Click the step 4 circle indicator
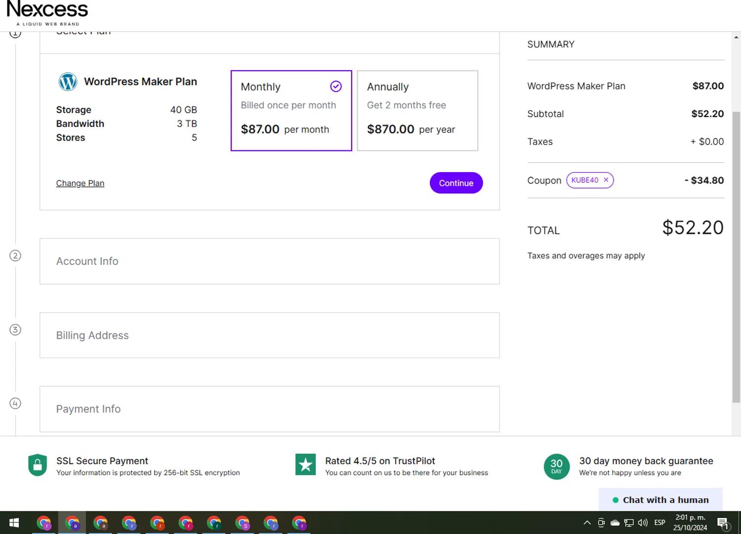Image resolution: width=741 pixels, height=534 pixels. 15,403
